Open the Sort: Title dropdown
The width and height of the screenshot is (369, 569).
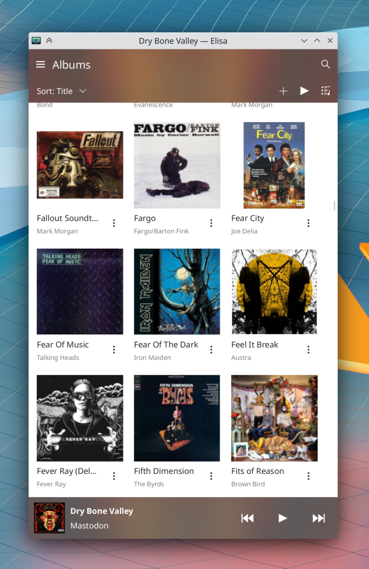coord(61,91)
